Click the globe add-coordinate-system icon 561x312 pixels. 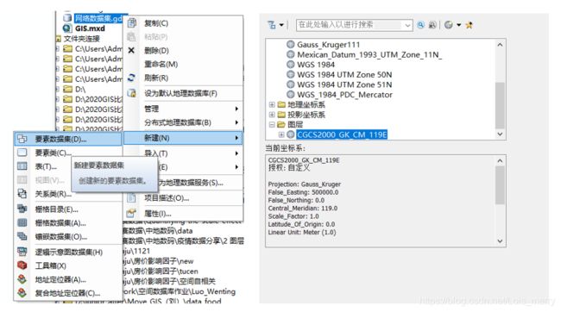tap(449, 25)
